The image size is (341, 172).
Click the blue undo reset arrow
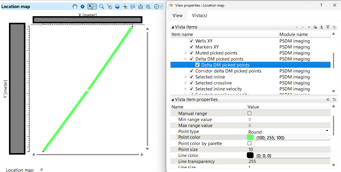[334, 99]
